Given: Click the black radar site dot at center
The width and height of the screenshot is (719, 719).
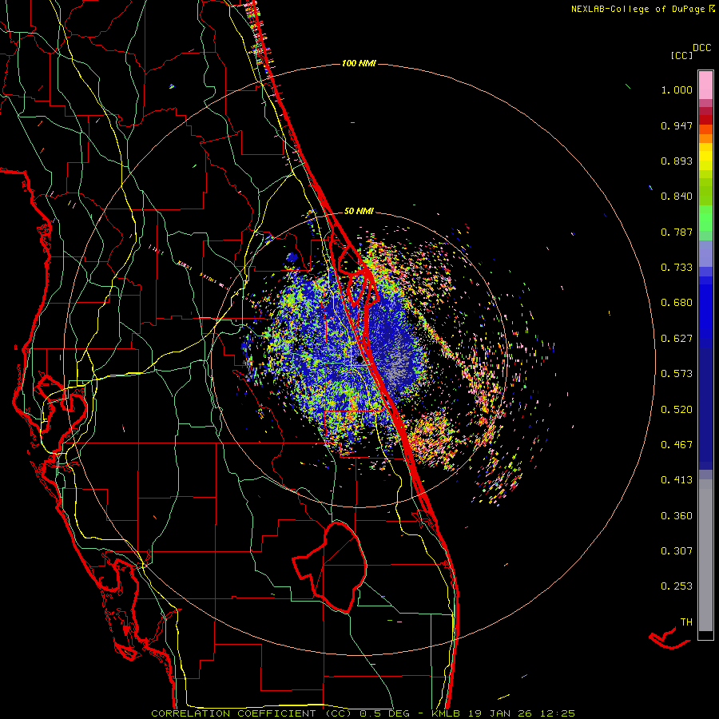Looking at the screenshot, I should click(359, 361).
